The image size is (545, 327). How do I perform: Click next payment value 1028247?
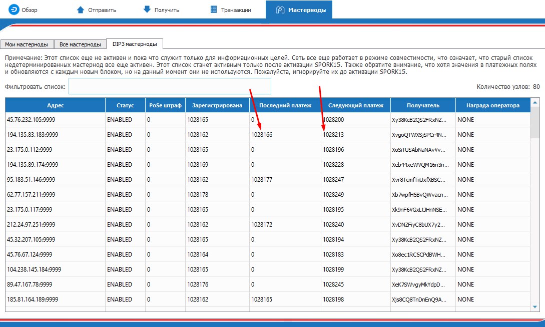point(333,179)
